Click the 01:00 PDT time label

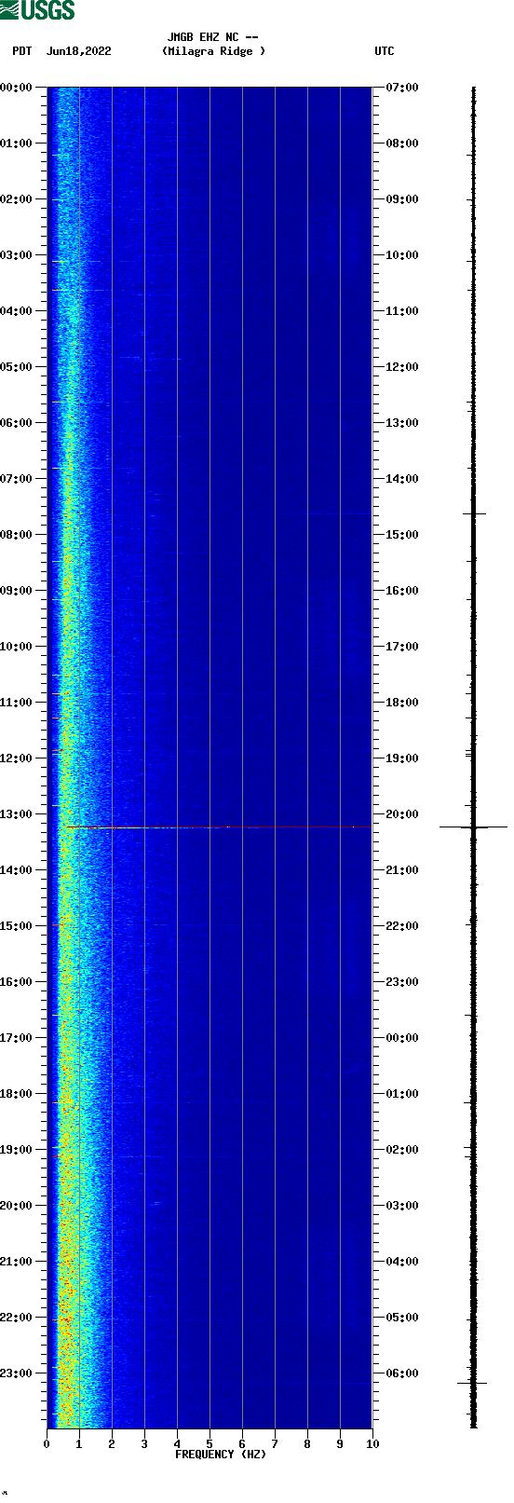(x=17, y=143)
